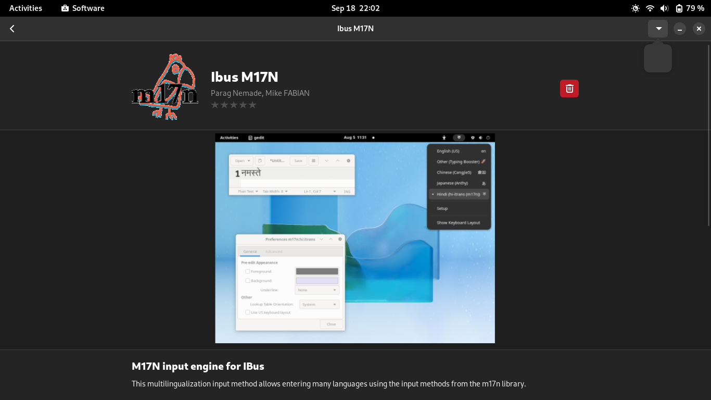Click the vertical scrollbar on the right edge
711x400 pixels.
tap(708, 135)
